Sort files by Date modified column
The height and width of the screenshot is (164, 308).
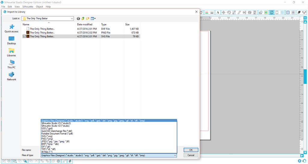pyautogui.click(x=85, y=25)
